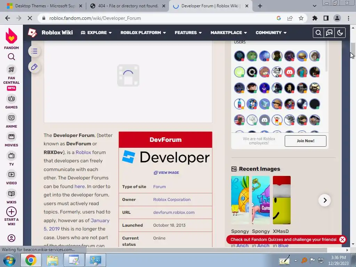Open the VIEW IMAGE link
The image size is (356, 267).
(x=167, y=173)
